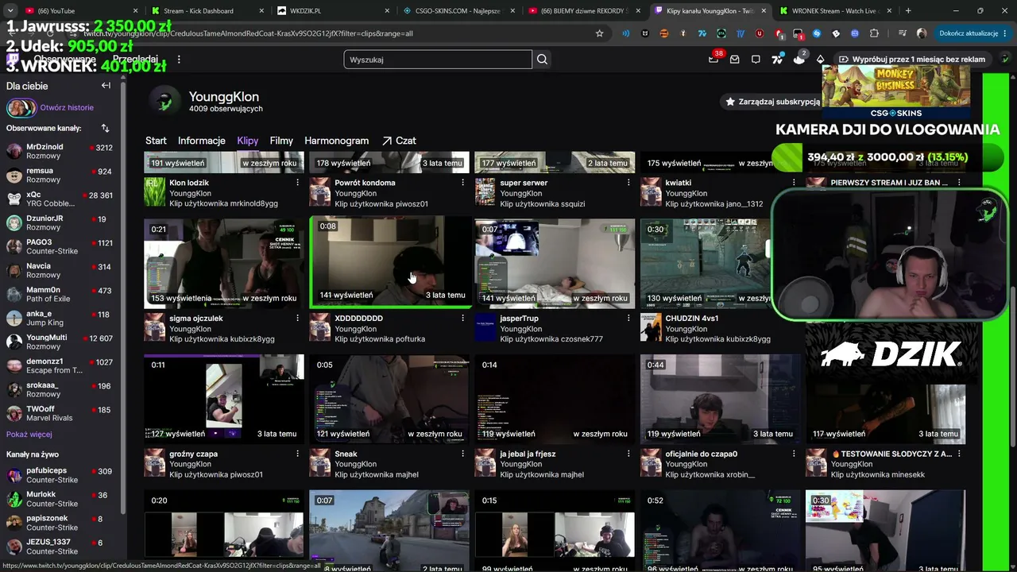Click xQc's avatar in the sidebar

tap(14, 199)
